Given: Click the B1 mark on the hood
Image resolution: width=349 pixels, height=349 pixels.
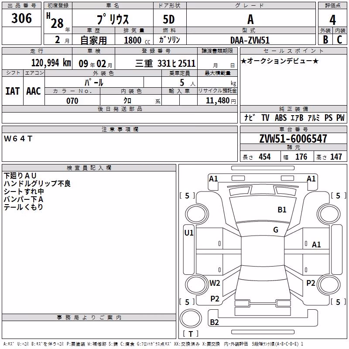Looking at the screenshot, I should click(x=282, y=210).
